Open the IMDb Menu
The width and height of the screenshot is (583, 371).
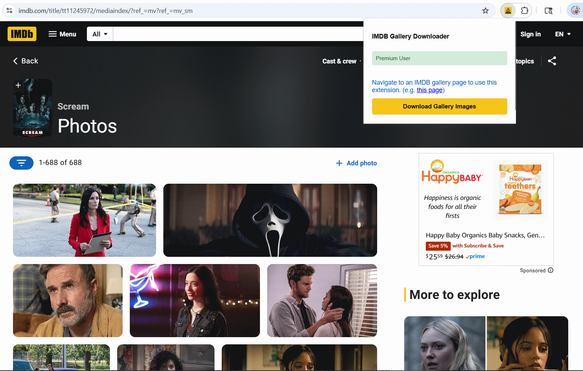(62, 34)
